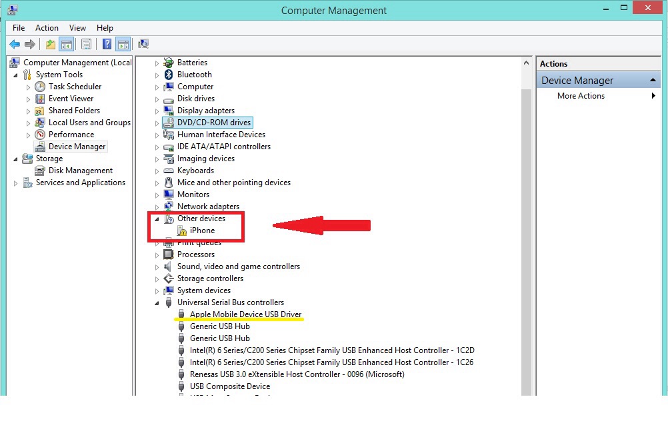The height and width of the screenshot is (433, 668).
Task: Open the More Actions submenu arrow
Action: coord(653,96)
